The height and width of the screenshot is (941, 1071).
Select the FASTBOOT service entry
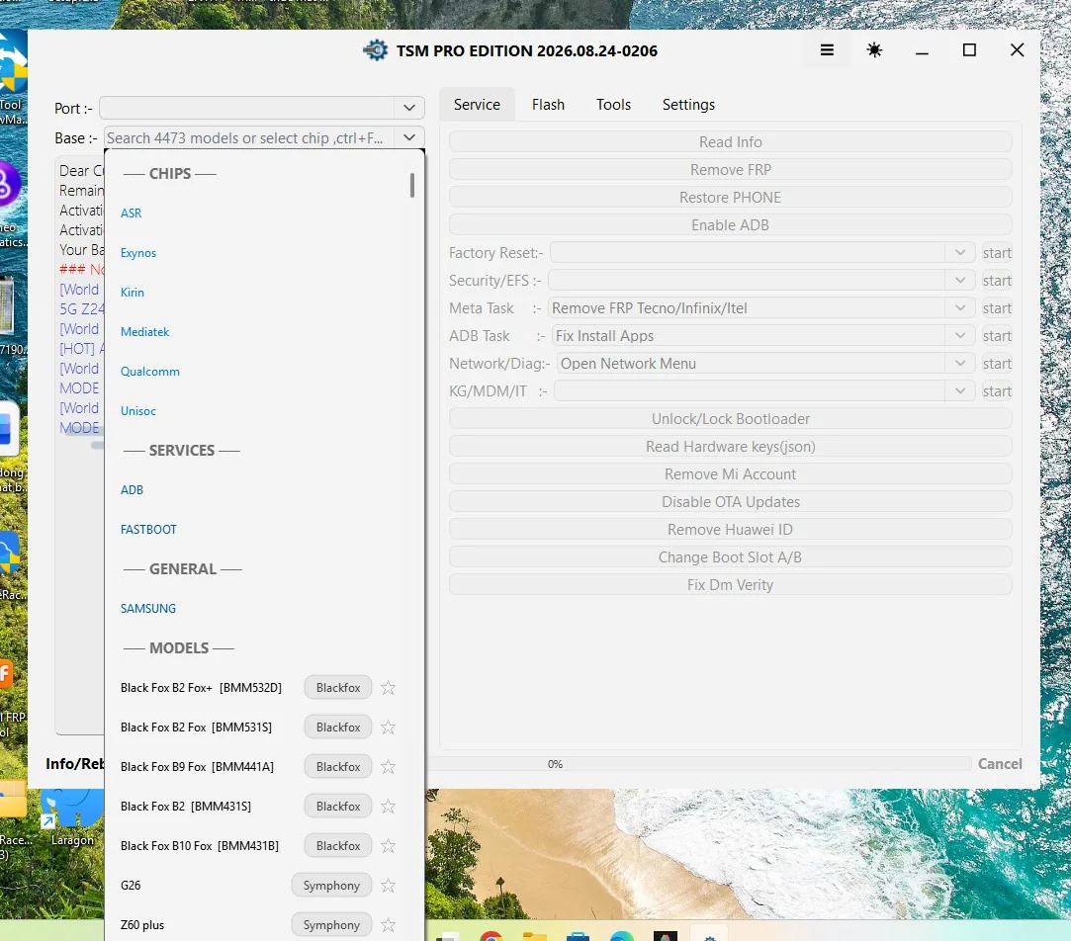coord(148,529)
